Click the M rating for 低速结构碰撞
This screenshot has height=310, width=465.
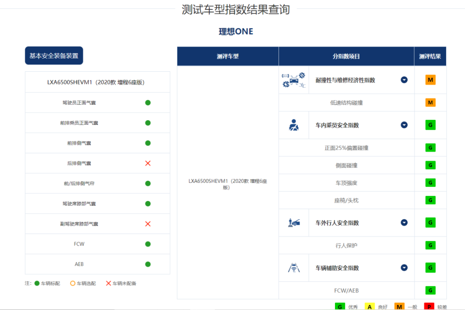430,103
